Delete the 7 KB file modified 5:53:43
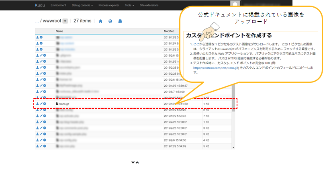The height and width of the screenshot is (174, 323). (45, 116)
